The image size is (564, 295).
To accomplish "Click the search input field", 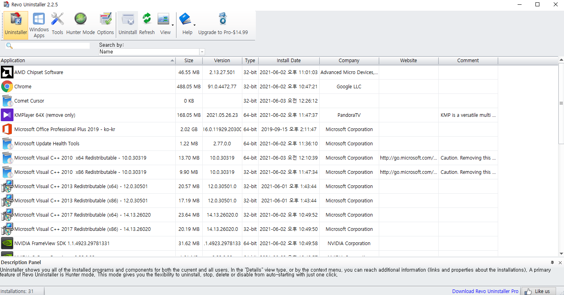I will coord(52,46).
